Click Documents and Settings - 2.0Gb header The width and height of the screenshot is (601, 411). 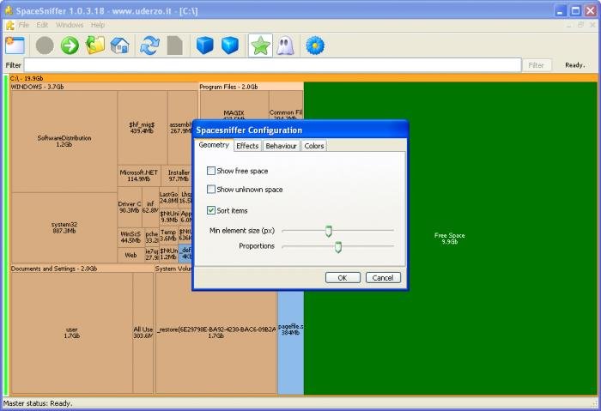[x=82, y=269]
